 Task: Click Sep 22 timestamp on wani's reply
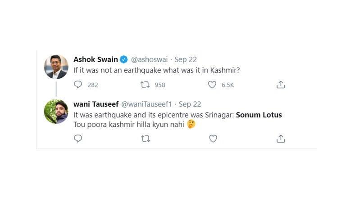pos(190,104)
